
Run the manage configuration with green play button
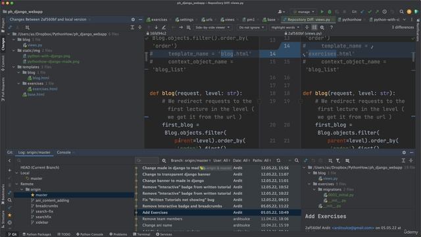pos(322,12)
